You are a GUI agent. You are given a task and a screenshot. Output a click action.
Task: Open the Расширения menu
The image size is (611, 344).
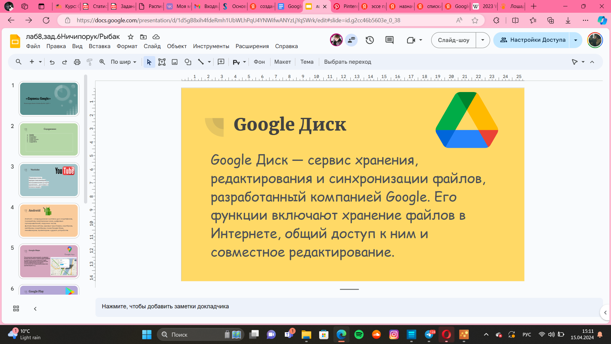(x=252, y=46)
